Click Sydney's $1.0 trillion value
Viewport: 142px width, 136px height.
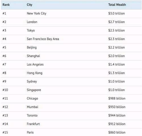116,81
